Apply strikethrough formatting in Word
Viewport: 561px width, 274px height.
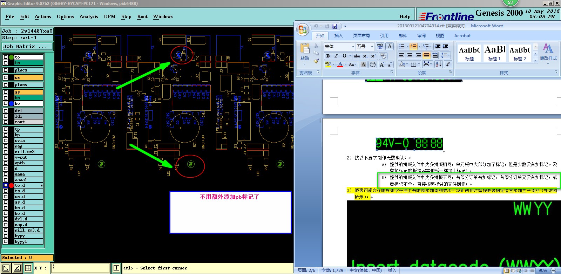tap(357, 56)
